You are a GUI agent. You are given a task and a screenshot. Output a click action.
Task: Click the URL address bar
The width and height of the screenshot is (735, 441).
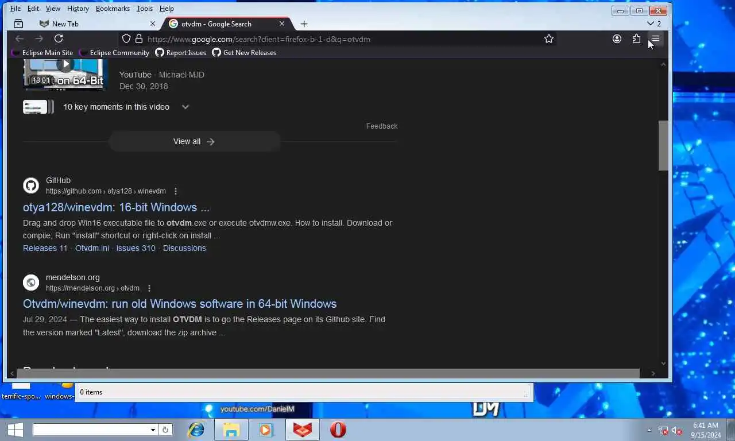(339, 39)
